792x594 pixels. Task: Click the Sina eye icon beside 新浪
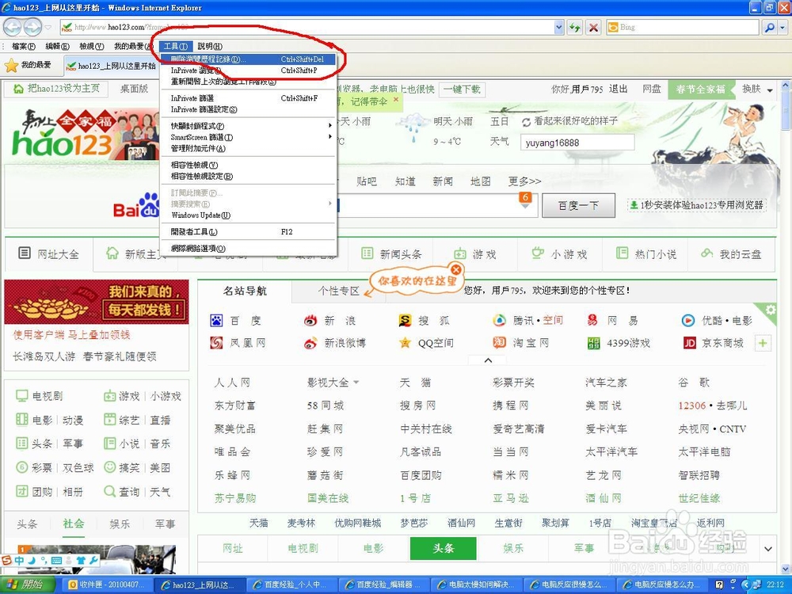click(310, 320)
